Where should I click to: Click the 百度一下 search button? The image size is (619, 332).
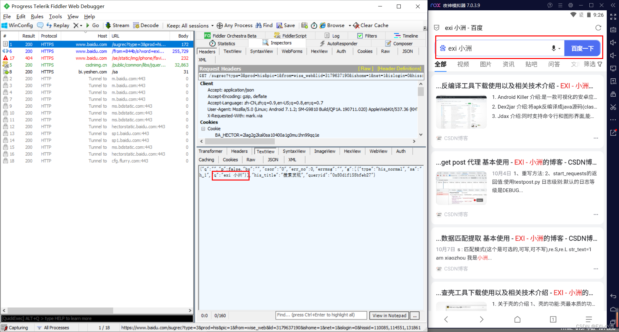pos(582,48)
